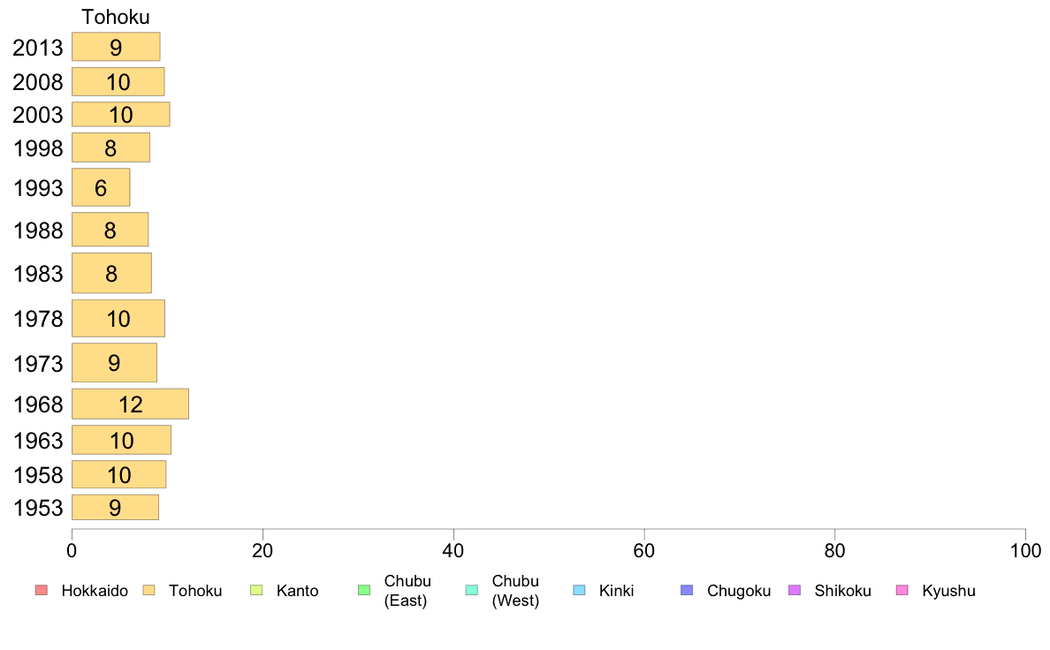Image resolution: width=1050 pixels, height=650 pixels.
Task: Click the Hokkaido red legend swatch
Action: click(42, 590)
